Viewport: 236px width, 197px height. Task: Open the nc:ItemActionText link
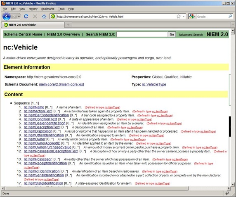[x=38, y=111]
